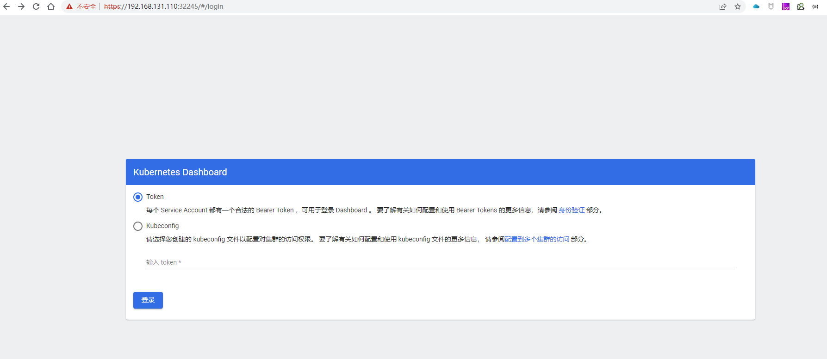
Task: Select the Token login radio button
Action: click(138, 197)
